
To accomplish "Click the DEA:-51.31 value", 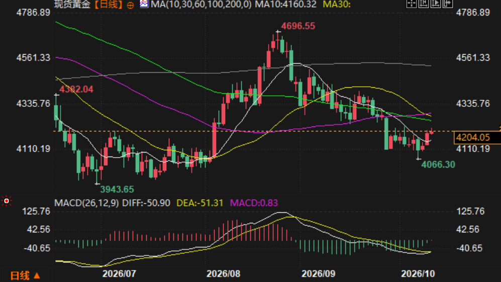I will coord(199,203).
